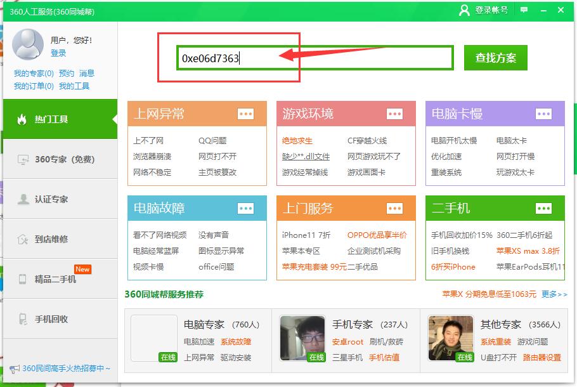Image resolution: width=577 pixels, height=387 pixels.
Task: Click the person icon beside 认证专家
Action: point(23,199)
